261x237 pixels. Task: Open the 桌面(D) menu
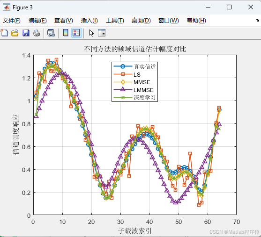141,21
